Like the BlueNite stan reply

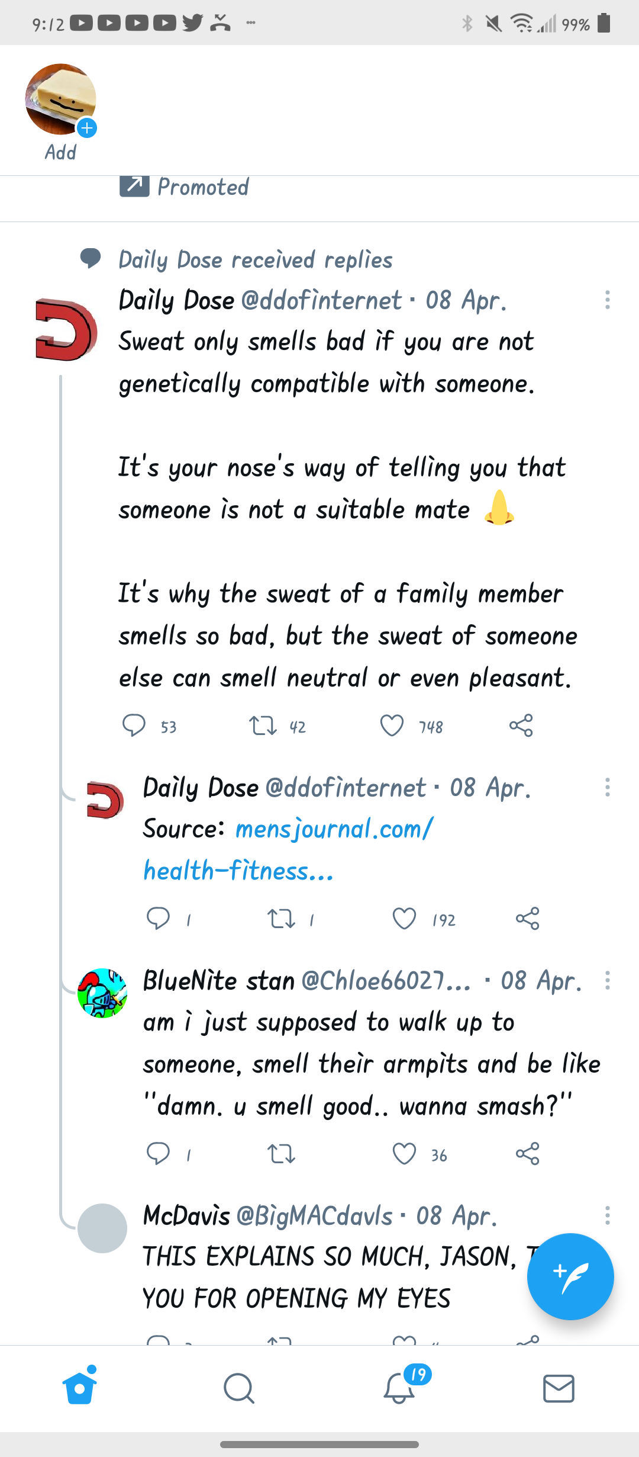click(405, 1154)
